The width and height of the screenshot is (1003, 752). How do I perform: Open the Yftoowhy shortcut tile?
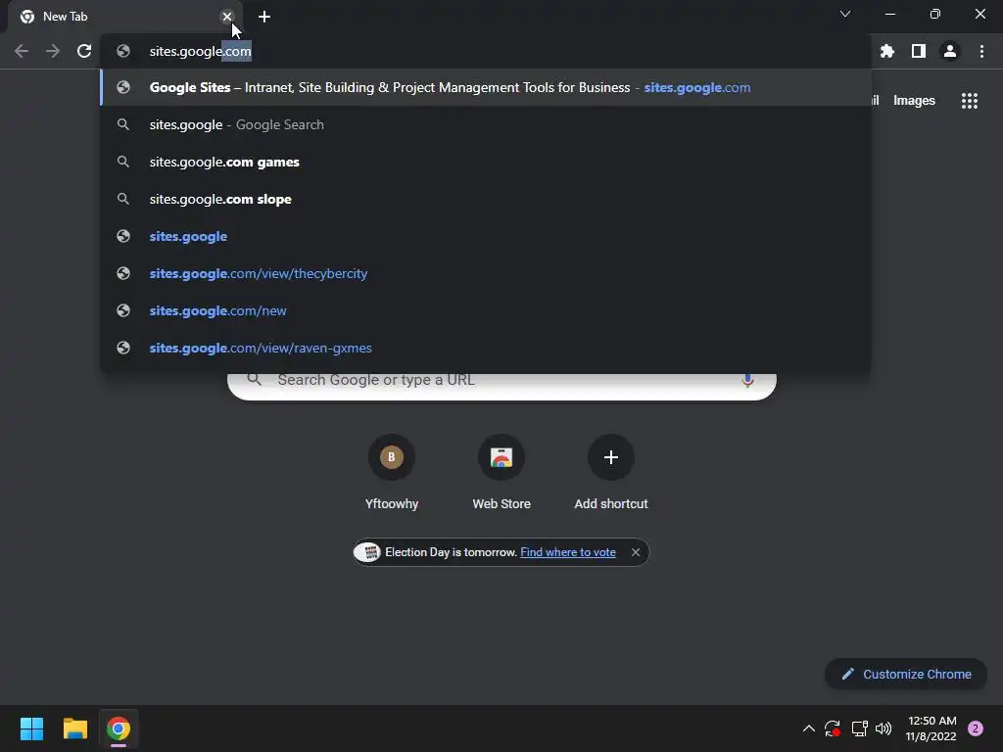[392, 473]
